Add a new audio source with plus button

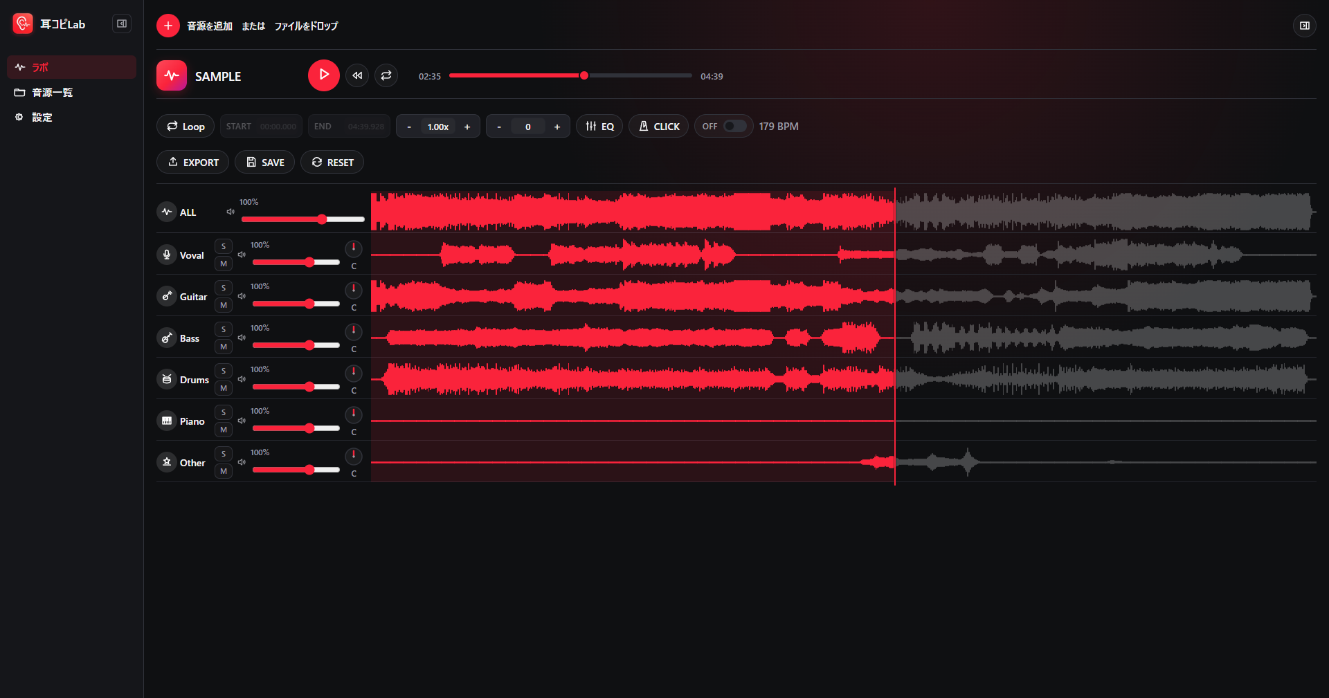pos(168,26)
